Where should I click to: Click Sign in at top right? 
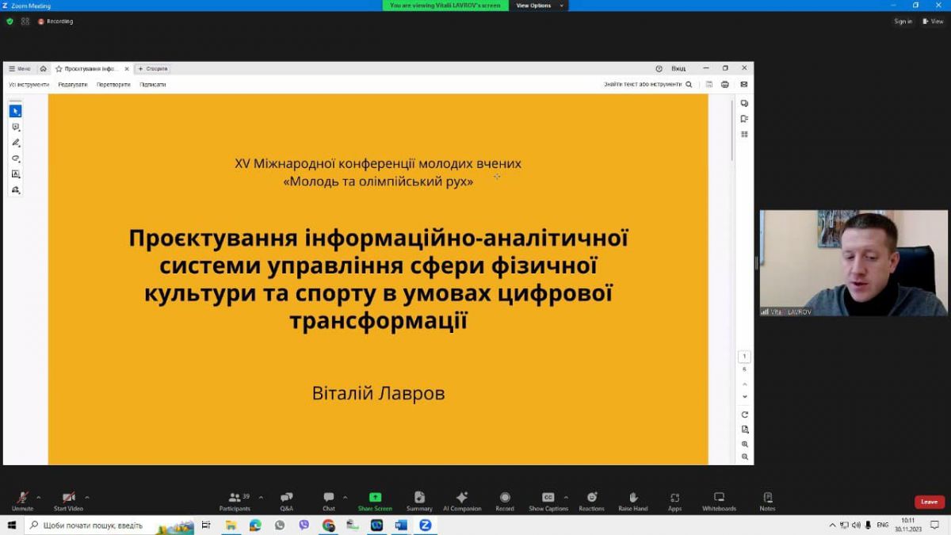[x=903, y=21]
